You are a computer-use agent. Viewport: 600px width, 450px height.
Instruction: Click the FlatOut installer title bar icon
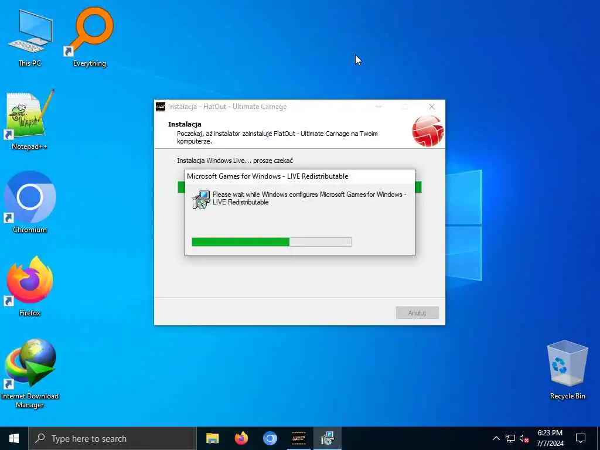[161, 107]
